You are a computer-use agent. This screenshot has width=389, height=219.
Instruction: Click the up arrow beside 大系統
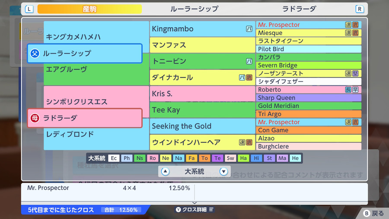[165, 171]
